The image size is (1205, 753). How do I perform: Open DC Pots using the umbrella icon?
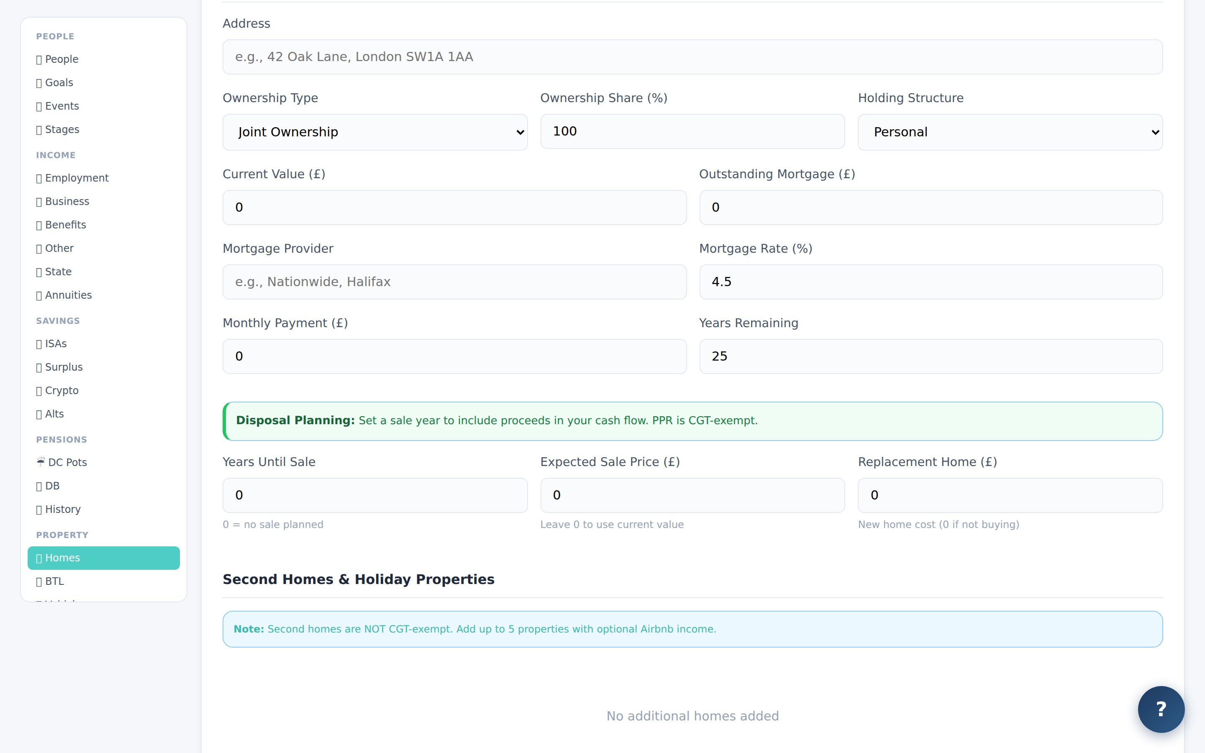tap(41, 462)
